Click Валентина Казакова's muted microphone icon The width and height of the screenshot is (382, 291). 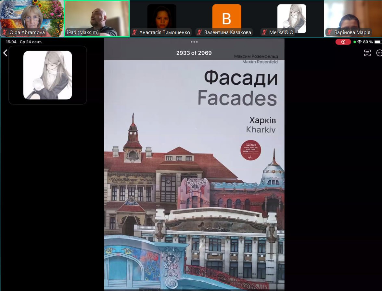tap(200, 32)
